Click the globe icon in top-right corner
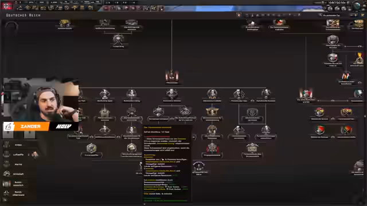Screen dimensions: 367x206 (x=357, y=6)
